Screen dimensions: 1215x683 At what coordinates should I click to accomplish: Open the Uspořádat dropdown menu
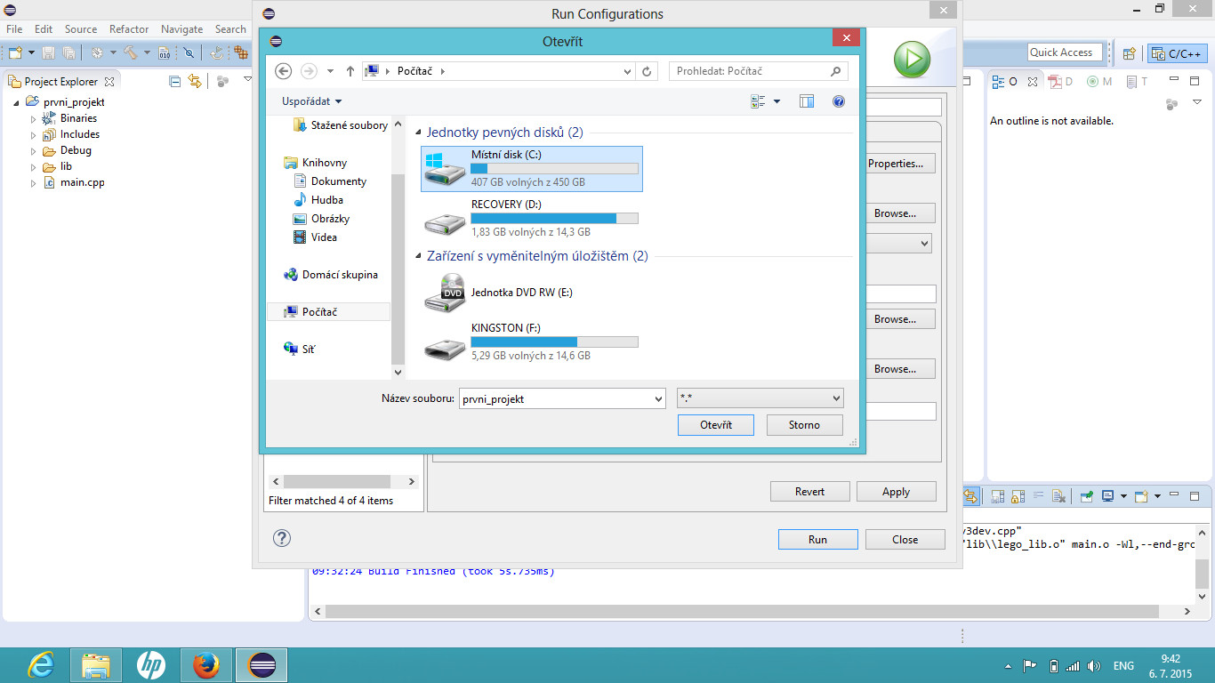pos(311,101)
